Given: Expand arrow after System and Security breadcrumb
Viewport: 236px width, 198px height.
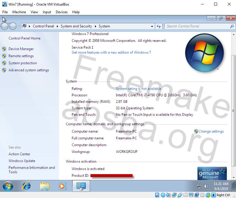Looking at the screenshot, I should [x=95, y=26].
